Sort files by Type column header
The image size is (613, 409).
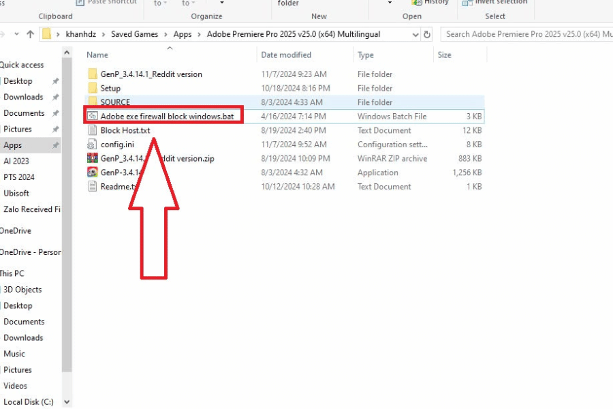(366, 55)
